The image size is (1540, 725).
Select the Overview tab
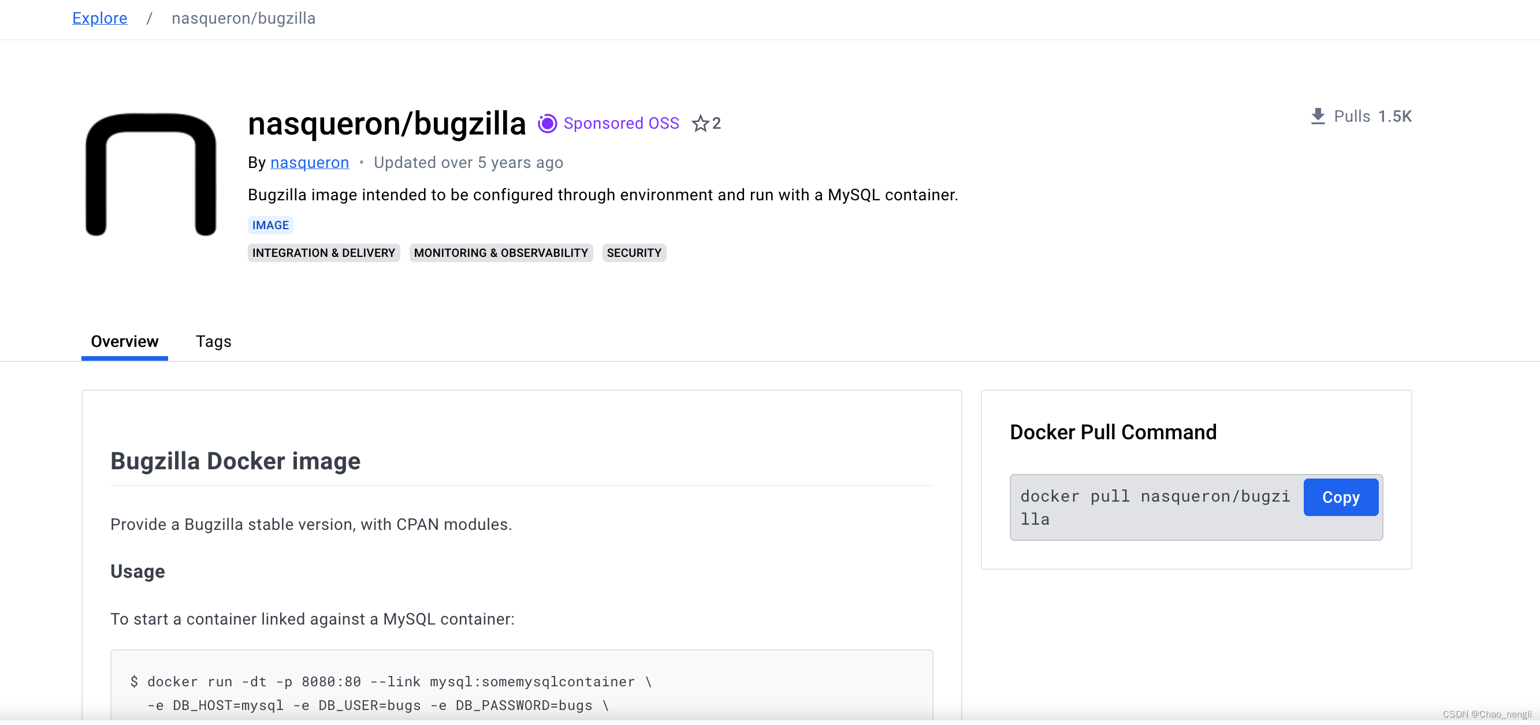pos(124,342)
